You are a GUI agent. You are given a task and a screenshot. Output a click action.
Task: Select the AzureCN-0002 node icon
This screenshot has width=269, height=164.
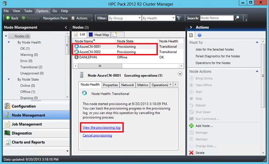tap(76, 52)
